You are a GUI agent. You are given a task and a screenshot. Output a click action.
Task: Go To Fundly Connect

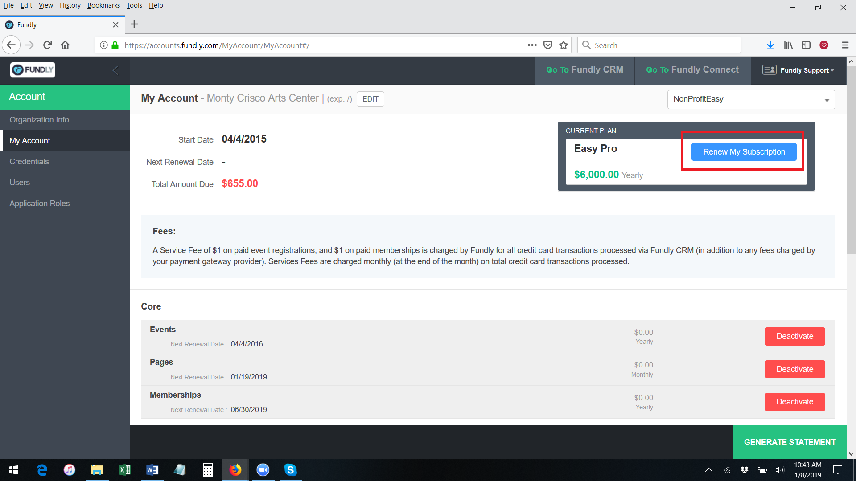pyautogui.click(x=692, y=70)
